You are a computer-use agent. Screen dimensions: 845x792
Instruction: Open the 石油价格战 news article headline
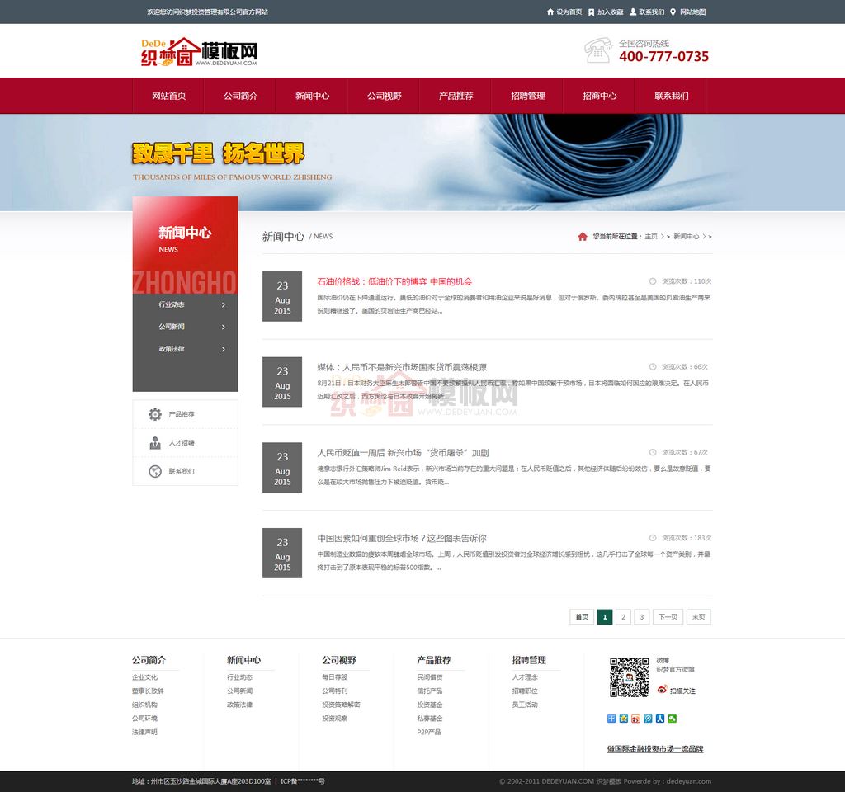coord(394,281)
